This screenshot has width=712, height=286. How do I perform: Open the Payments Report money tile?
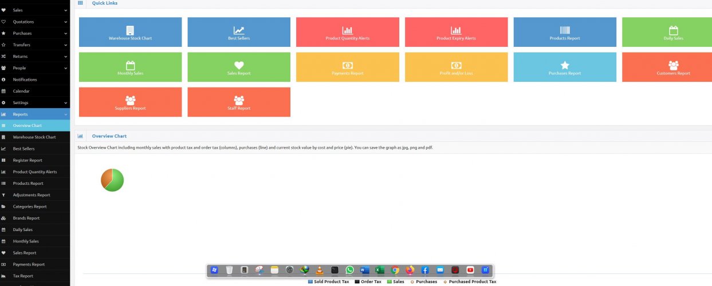click(347, 67)
